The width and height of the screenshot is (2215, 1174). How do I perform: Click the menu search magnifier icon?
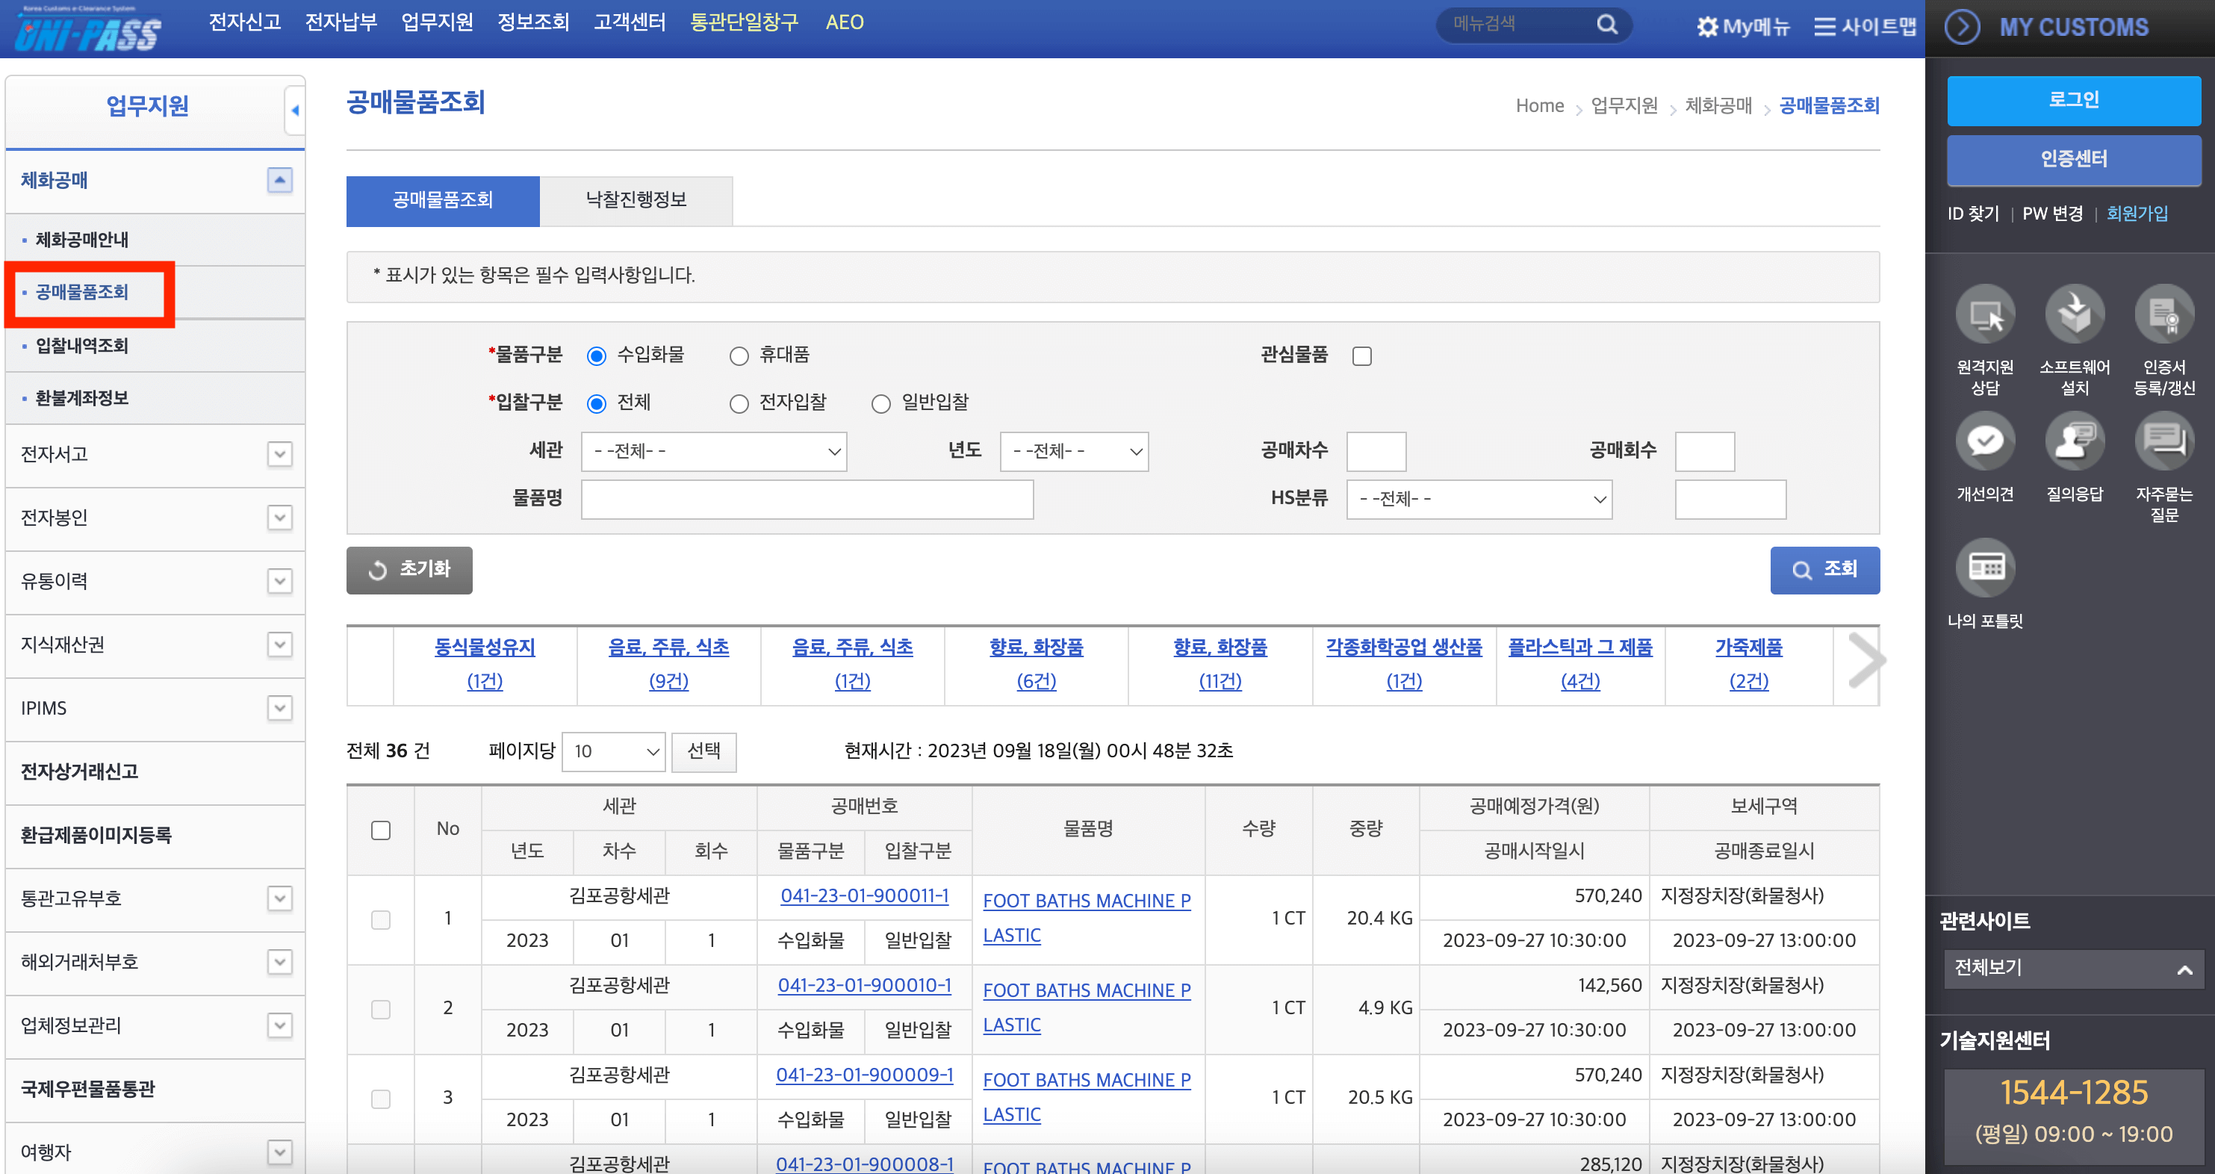[x=1606, y=25]
